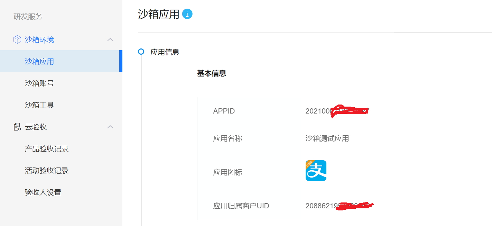Click the info icon beside 沙箱应用 title

tap(187, 14)
